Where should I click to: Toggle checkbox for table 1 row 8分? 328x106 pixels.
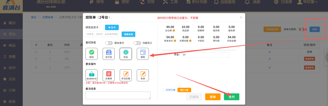(x=36, y=59)
